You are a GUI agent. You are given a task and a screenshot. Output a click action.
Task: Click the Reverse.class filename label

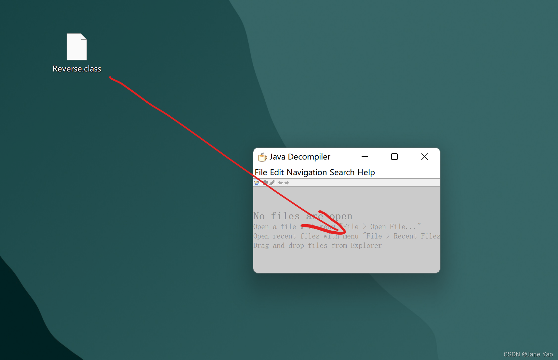(x=77, y=69)
